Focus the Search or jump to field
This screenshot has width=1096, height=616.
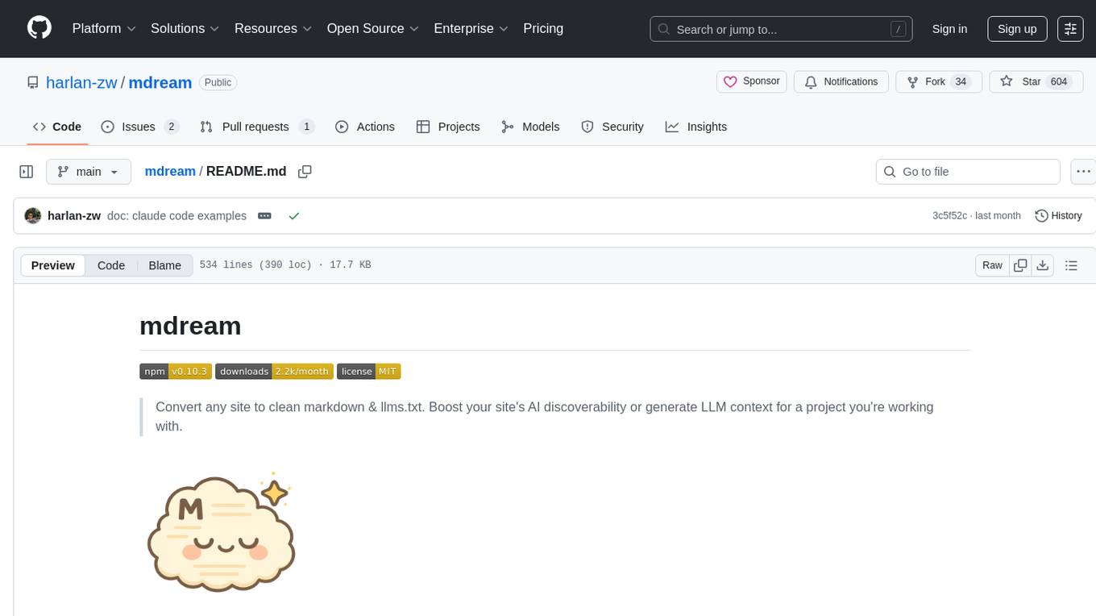click(781, 29)
